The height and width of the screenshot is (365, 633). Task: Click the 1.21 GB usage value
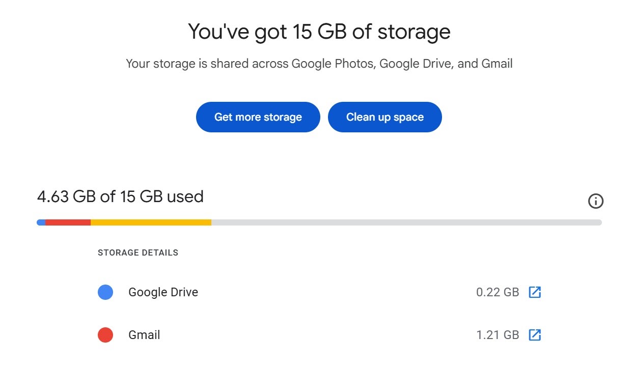click(497, 335)
